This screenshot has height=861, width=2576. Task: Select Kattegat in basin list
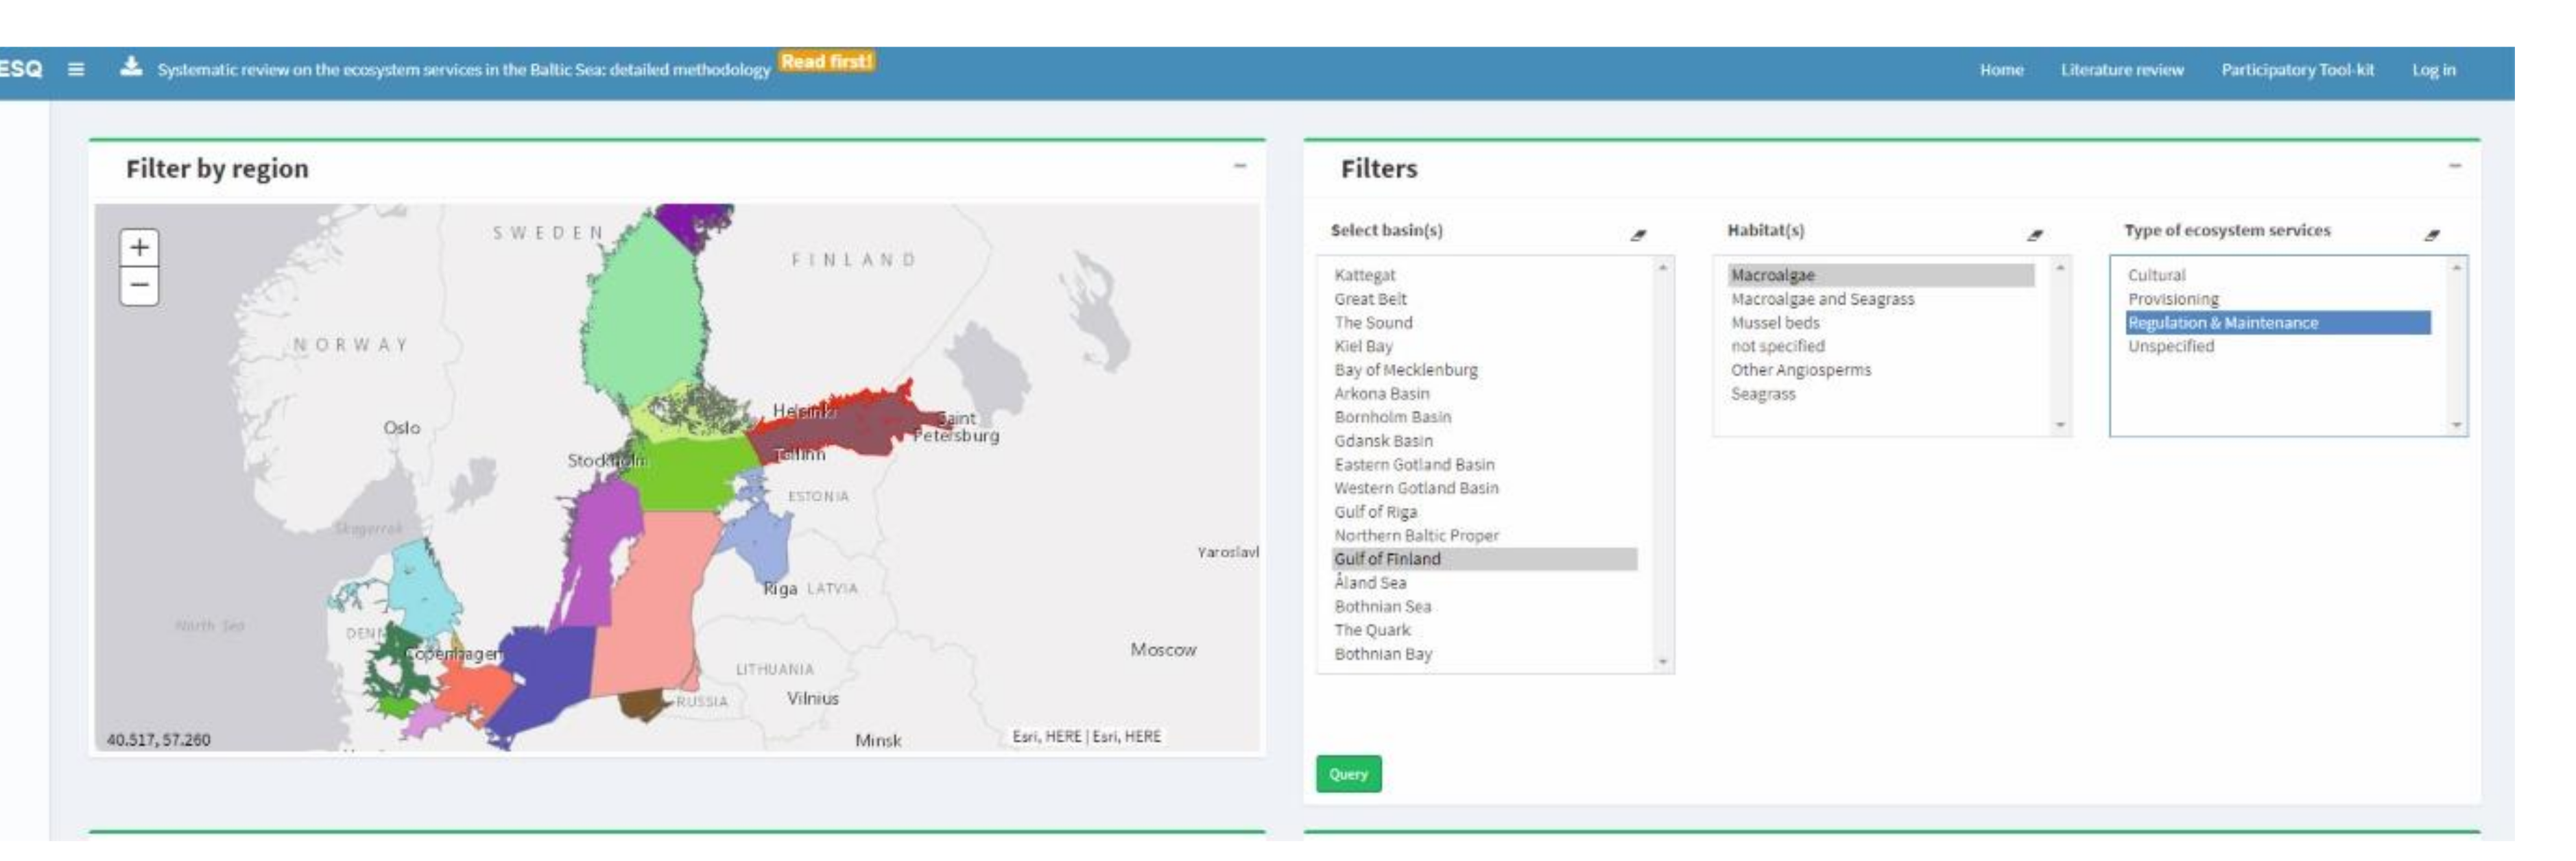point(1364,275)
